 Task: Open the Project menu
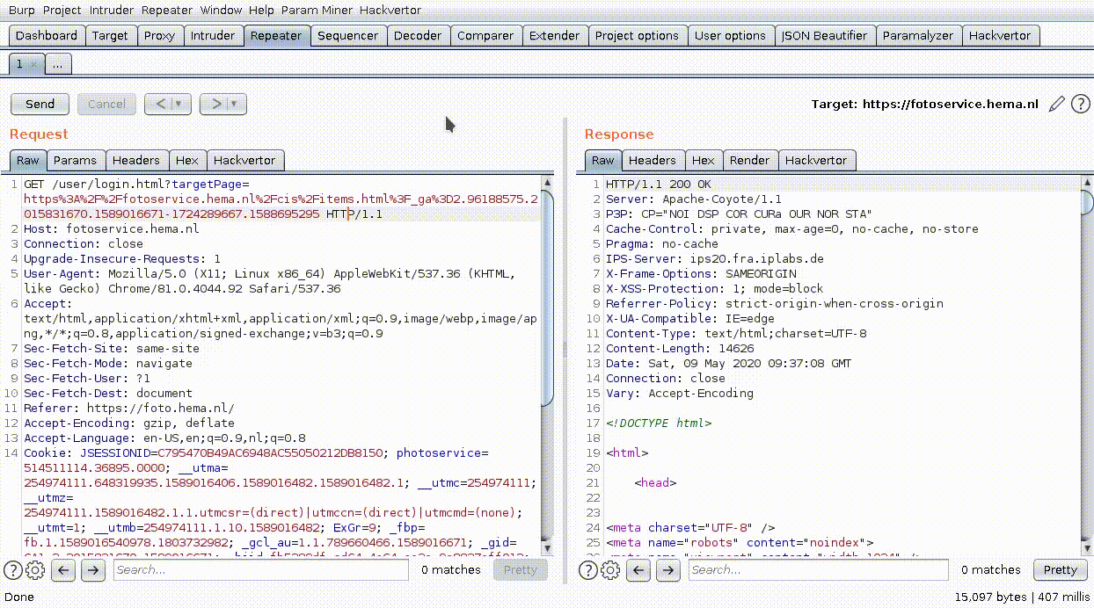coord(62,10)
